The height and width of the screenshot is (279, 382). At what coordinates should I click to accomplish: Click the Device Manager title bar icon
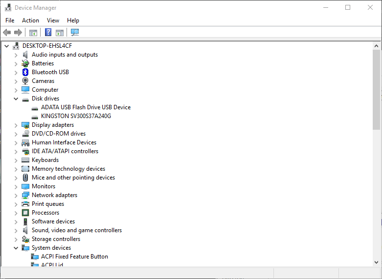coord(8,7)
